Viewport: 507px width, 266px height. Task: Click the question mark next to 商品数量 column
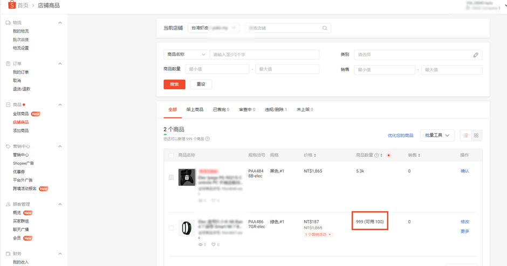coord(376,155)
